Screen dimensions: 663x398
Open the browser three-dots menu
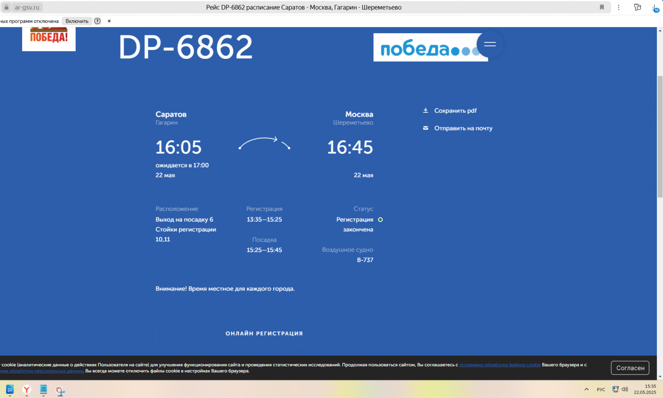point(619,7)
